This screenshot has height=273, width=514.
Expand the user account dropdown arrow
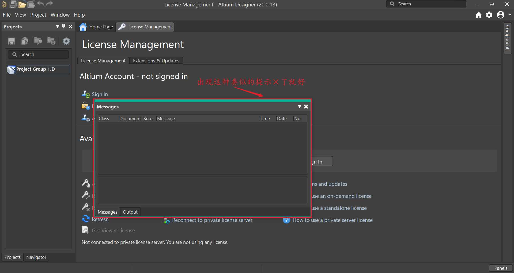(x=510, y=15)
